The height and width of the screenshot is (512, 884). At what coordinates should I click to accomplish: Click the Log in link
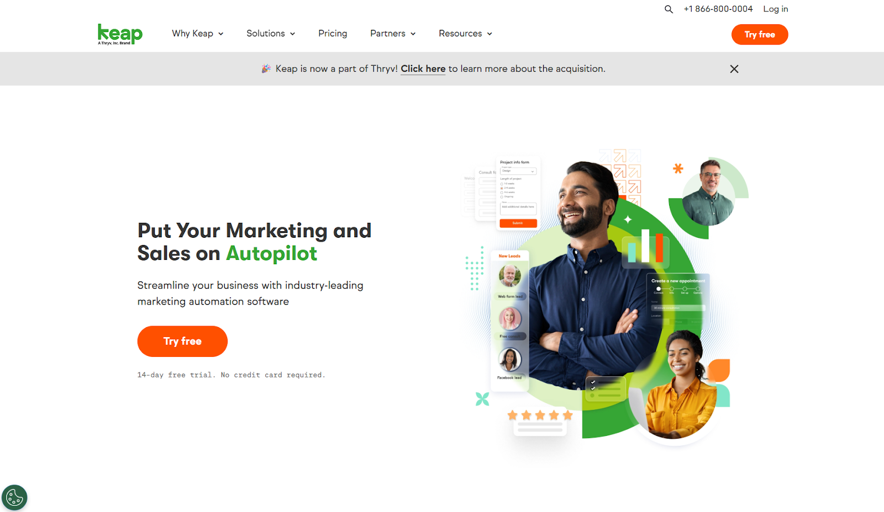pyautogui.click(x=776, y=9)
